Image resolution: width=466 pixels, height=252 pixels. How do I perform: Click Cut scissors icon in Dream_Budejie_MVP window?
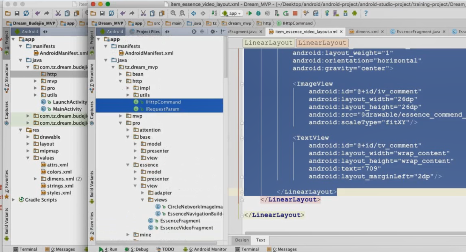tap(58, 13)
